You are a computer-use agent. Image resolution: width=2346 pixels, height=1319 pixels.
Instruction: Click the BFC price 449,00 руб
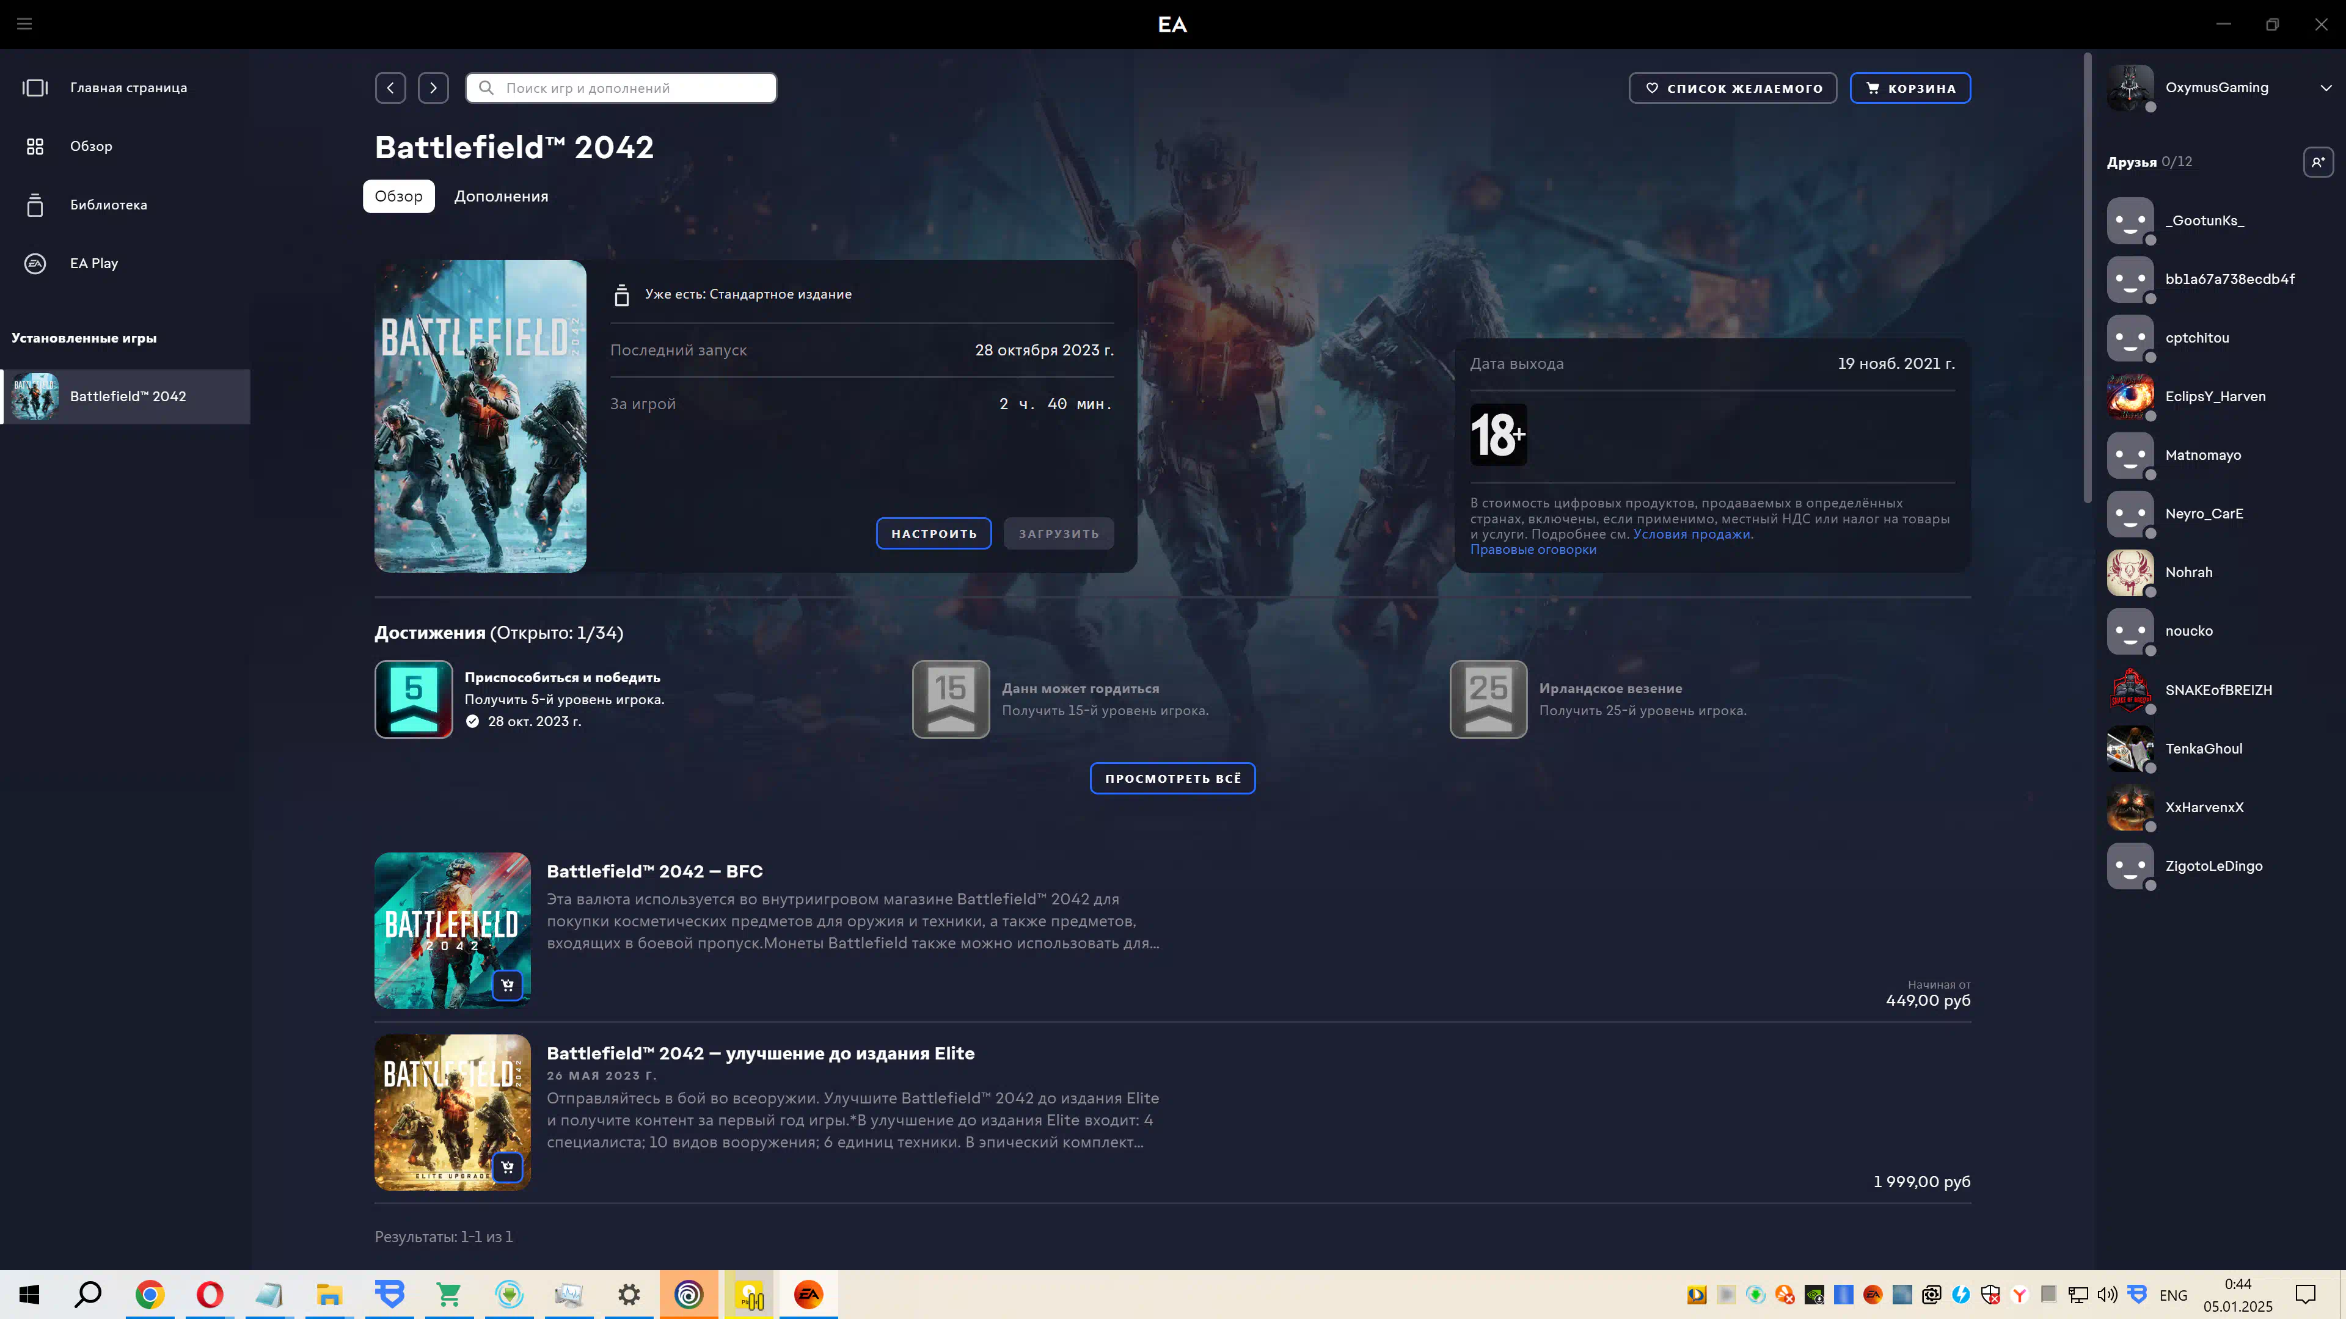click(1928, 1000)
